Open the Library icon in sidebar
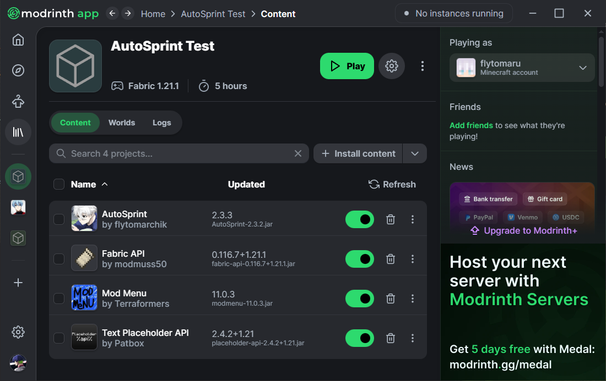This screenshot has width=606, height=381. pos(18,132)
